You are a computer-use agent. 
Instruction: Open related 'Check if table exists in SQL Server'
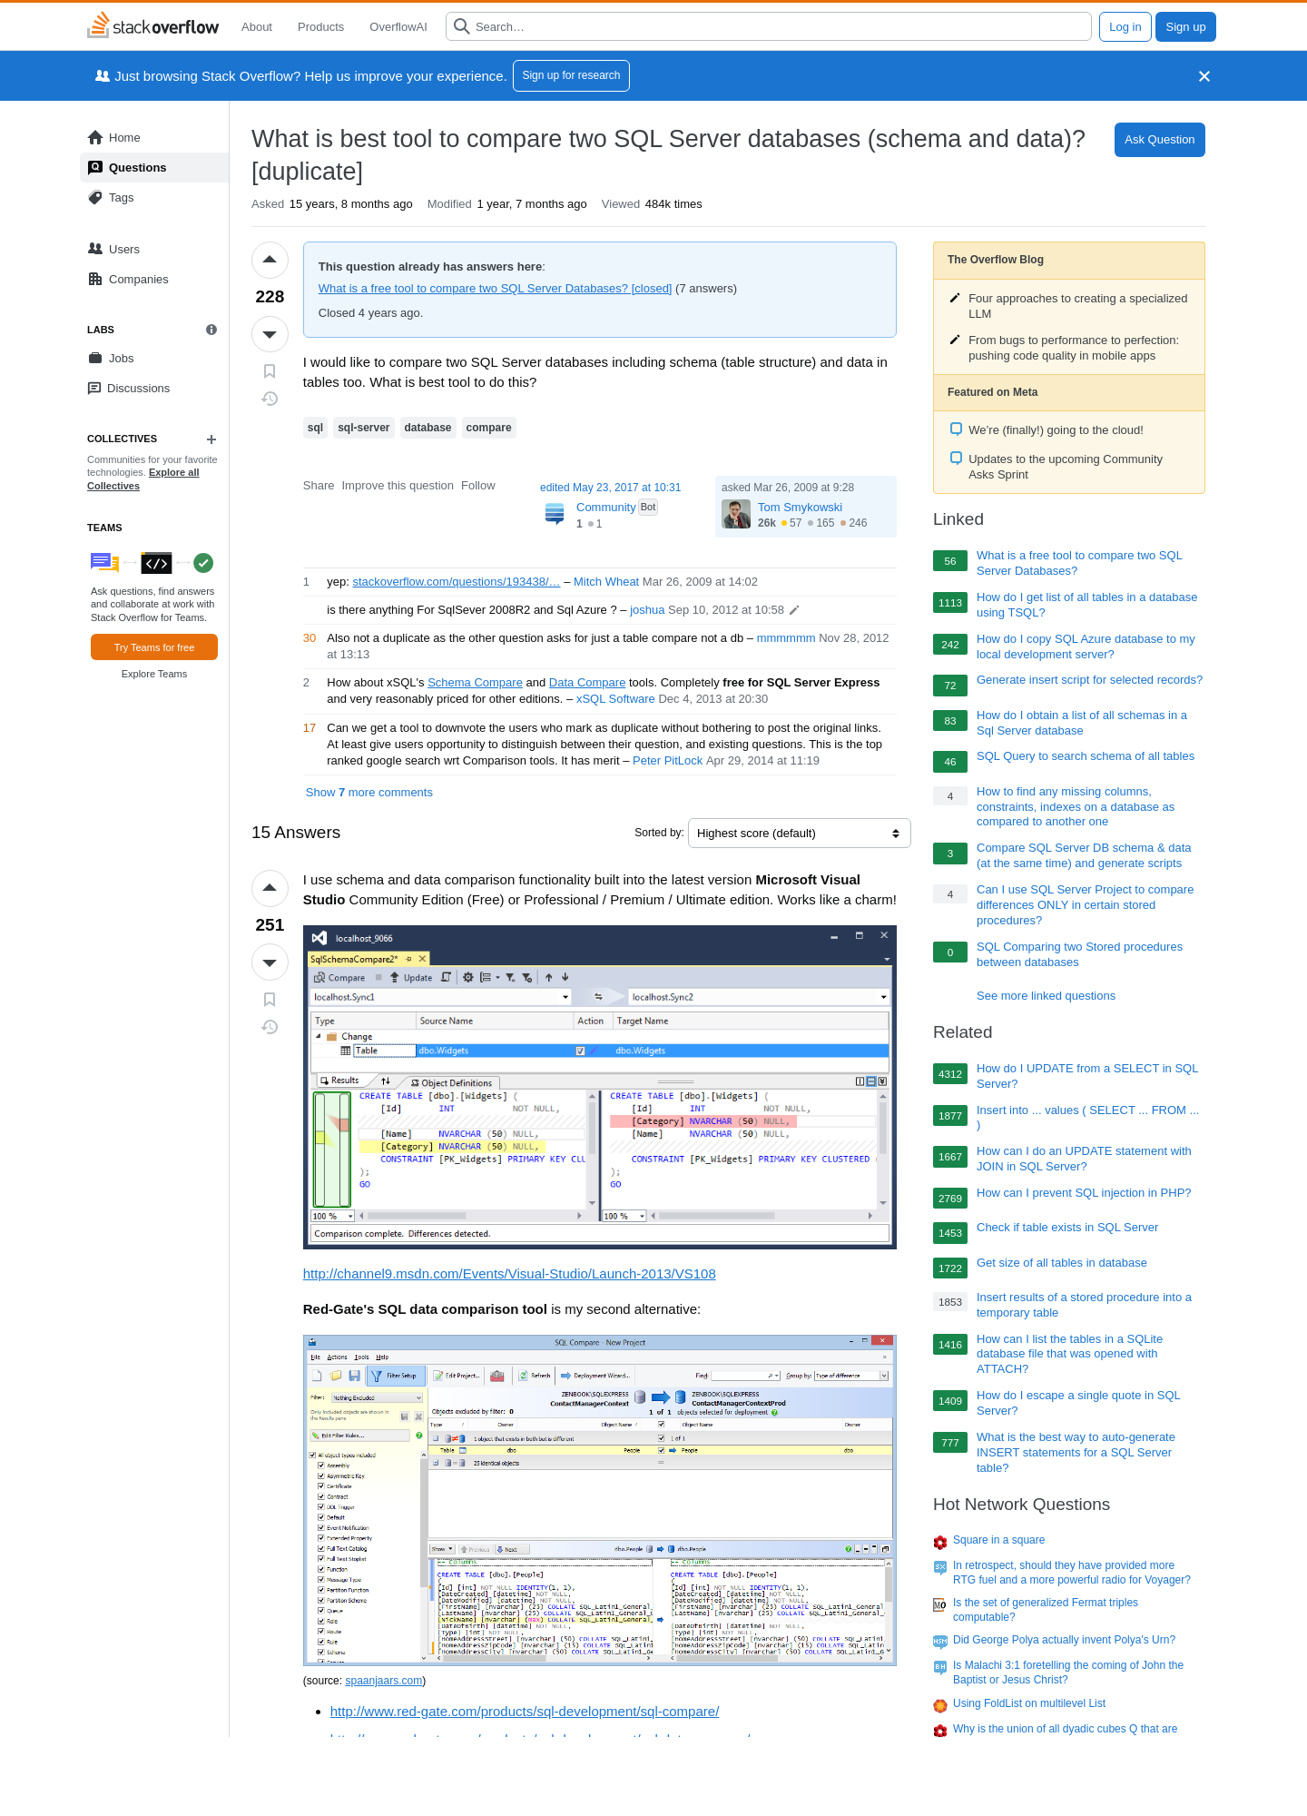tap(1067, 1228)
